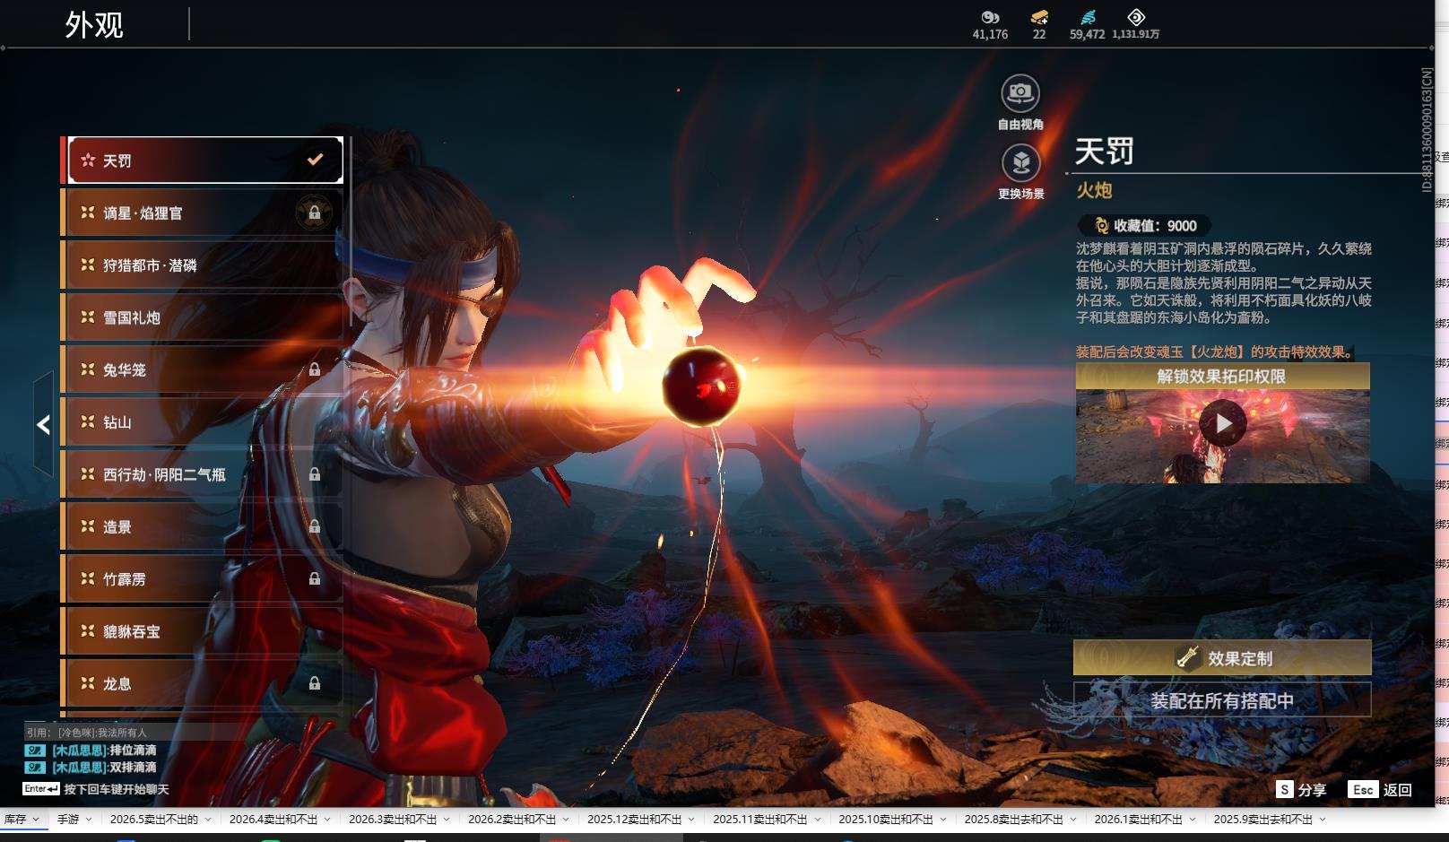The image size is (1449, 842).
Task: Click the skin icon beside 狩猎都市·潜磷
Action: coord(88,265)
